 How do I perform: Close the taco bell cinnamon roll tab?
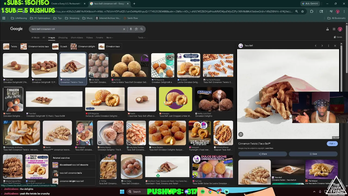click(x=128, y=4)
